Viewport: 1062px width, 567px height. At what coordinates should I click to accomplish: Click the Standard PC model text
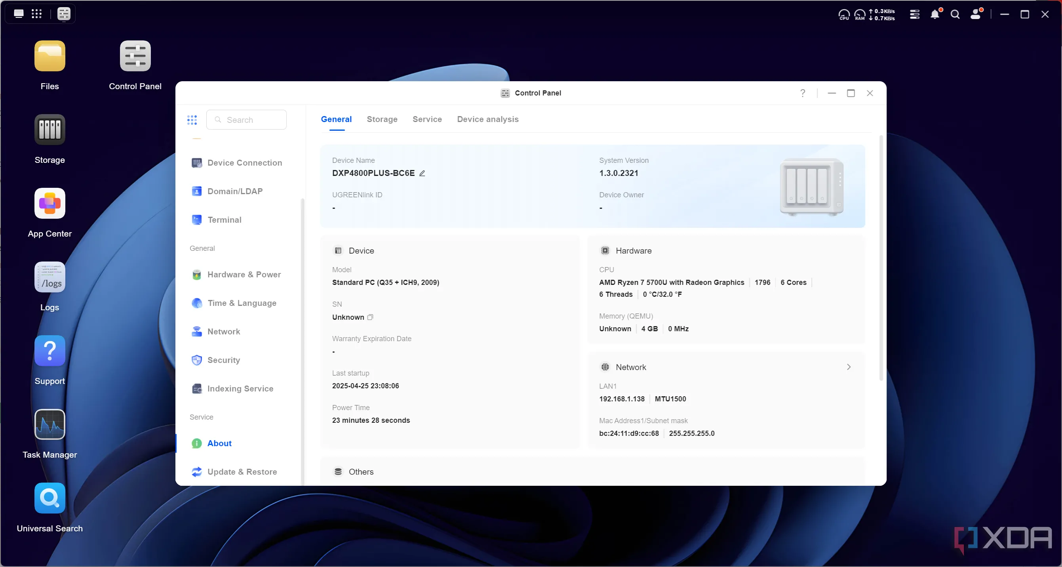coord(386,283)
